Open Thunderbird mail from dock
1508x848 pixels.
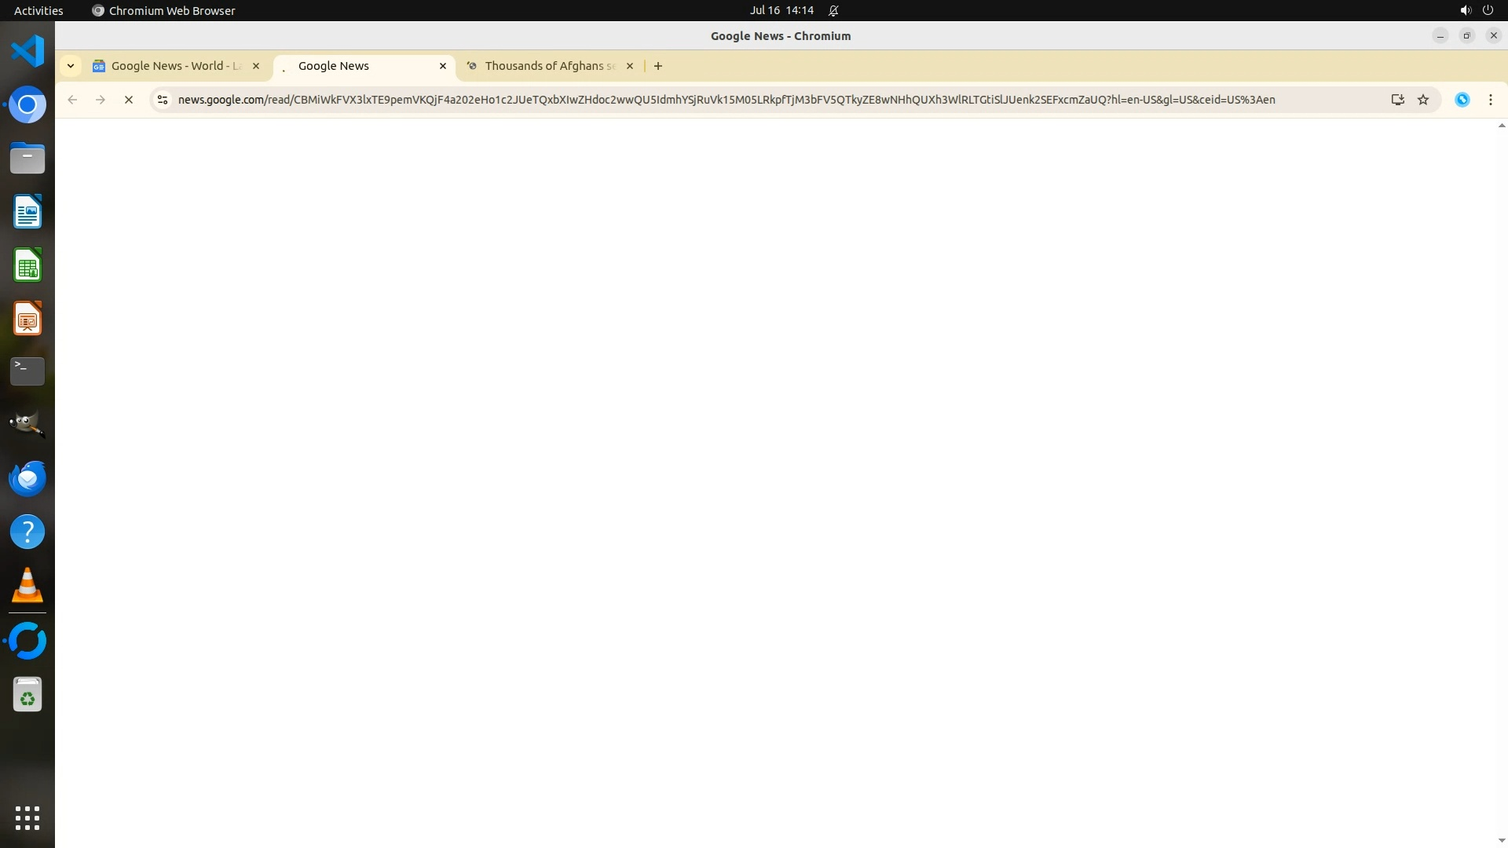(27, 478)
